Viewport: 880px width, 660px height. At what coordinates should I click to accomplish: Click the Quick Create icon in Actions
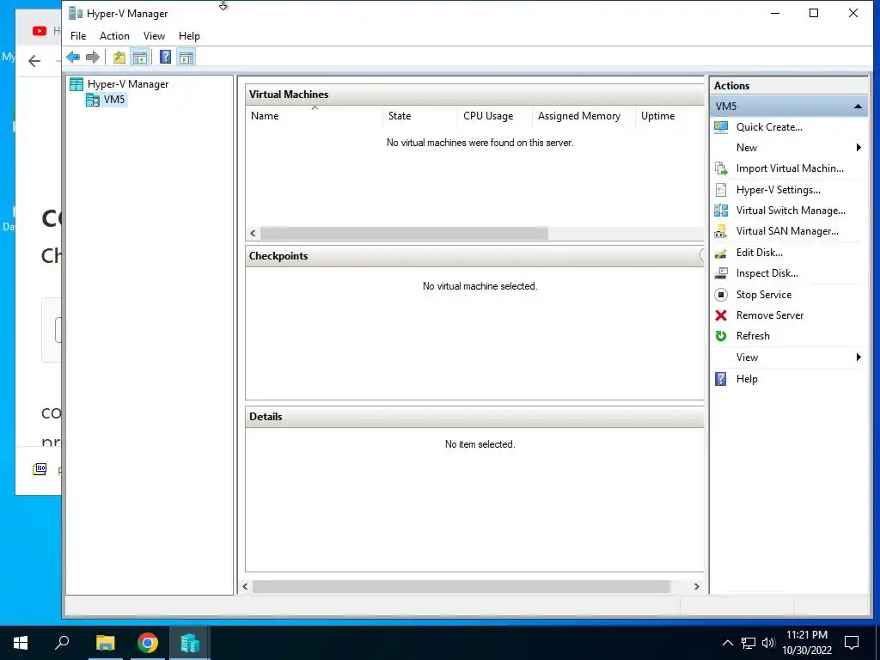tap(721, 127)
